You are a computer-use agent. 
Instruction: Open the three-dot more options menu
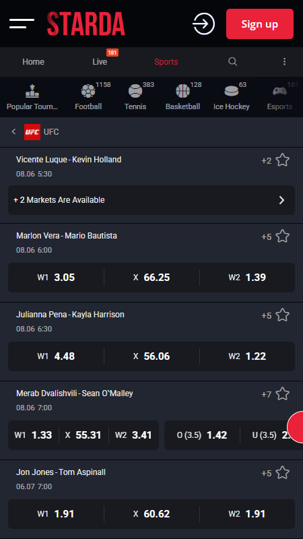tap(284, 61)
